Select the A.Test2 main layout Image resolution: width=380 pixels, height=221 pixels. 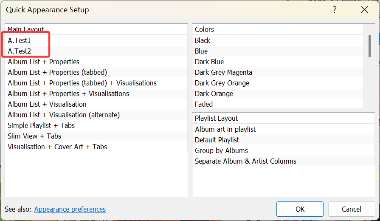click(x=20, y=51)
